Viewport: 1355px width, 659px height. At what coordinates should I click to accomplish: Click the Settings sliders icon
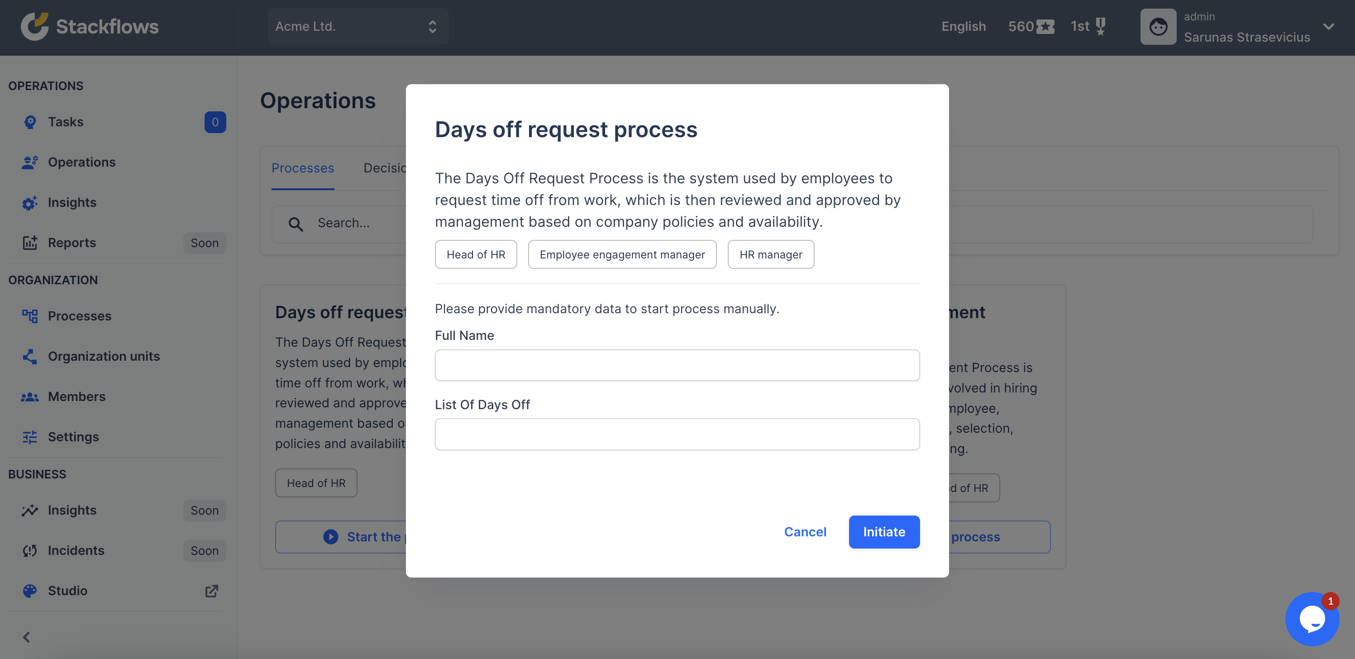[x=29, y=436]
